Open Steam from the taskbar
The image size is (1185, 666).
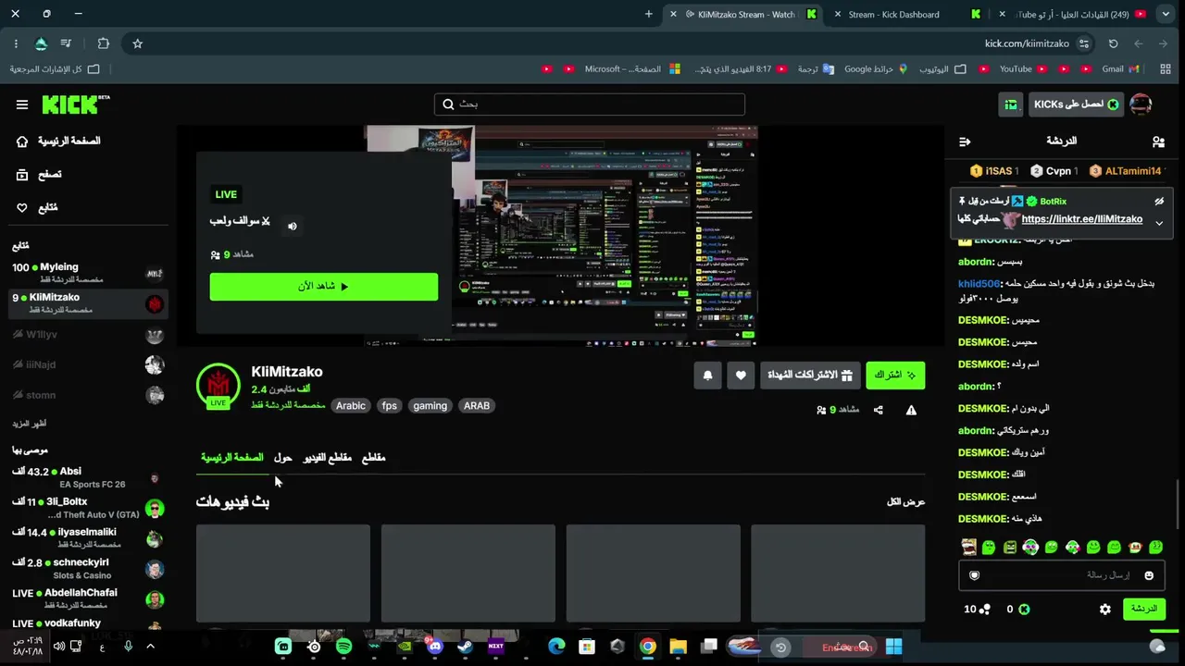[x=466, y=647]
